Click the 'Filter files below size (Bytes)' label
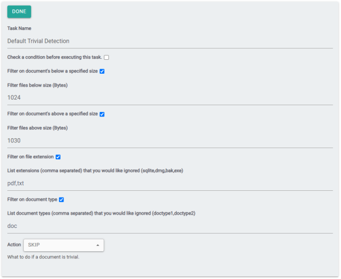 coord(37,85)
